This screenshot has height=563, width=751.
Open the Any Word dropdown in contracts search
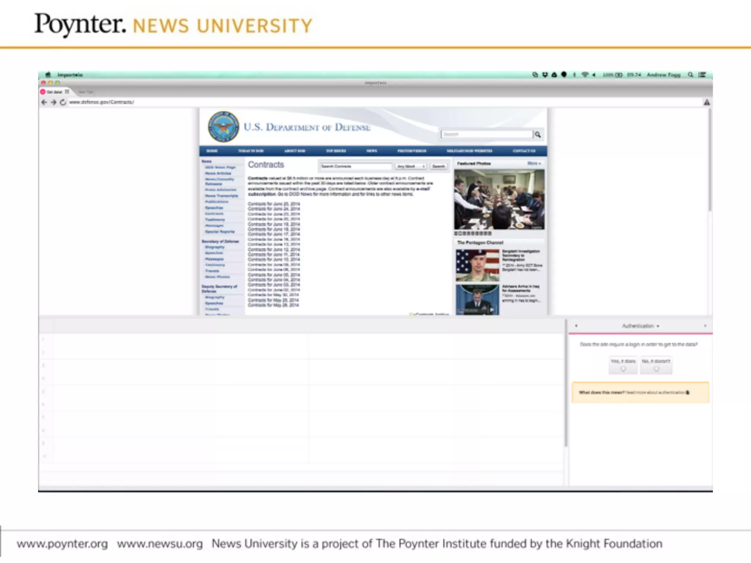pos(410,166)
